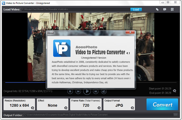Take a snapshot with camera icon
Image resolution: width=182 pixels, height=120 pixels.
(x=104, y=91)
